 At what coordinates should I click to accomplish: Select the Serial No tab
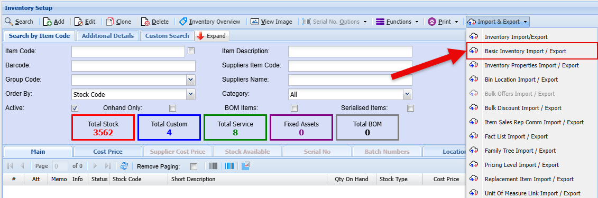(x=317, y=152)
